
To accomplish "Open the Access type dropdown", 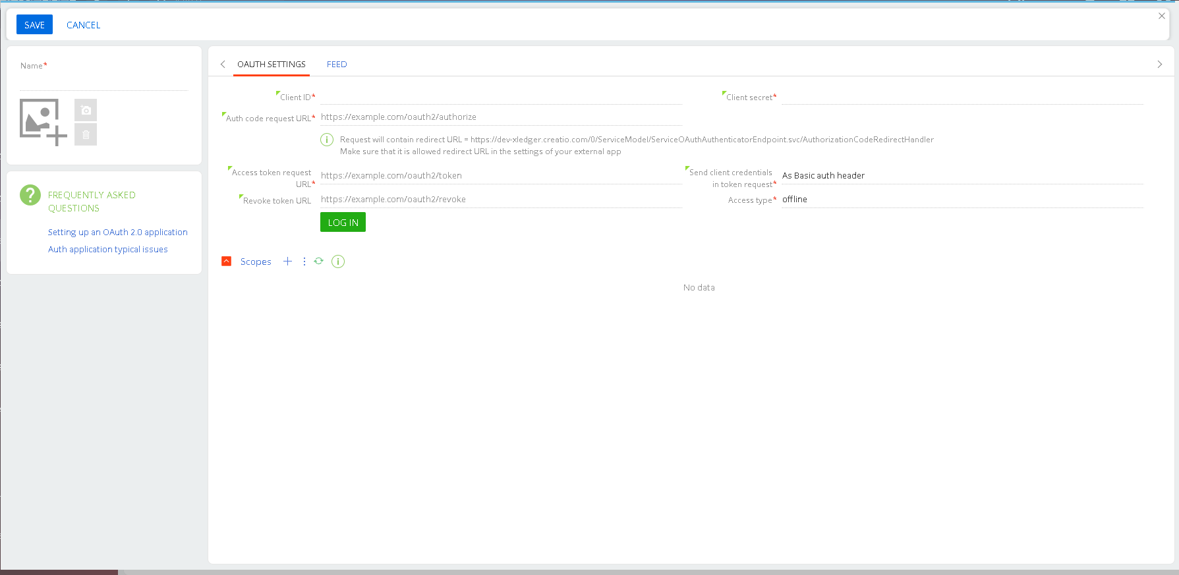I will coord(961,200).
